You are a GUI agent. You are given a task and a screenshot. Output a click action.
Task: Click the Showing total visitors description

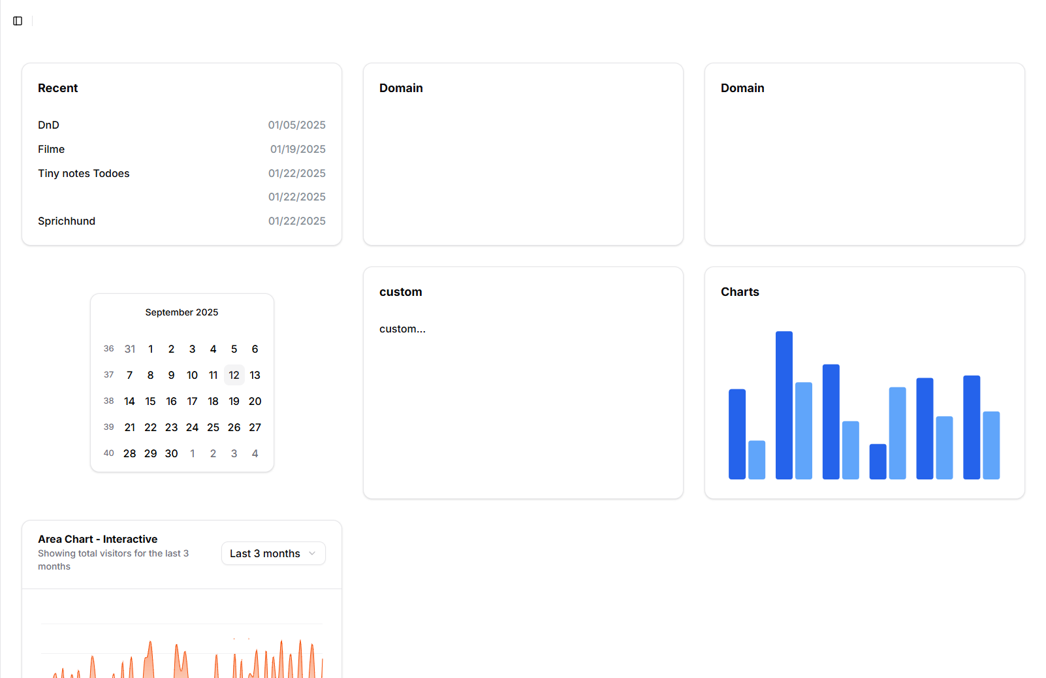113,560
